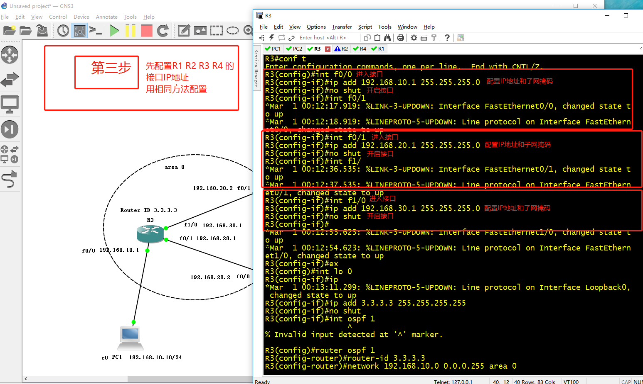Toggle the end devices sidebar panel
Image resolution: width=643 pixels, height=384 pixels.
[10, 104]
